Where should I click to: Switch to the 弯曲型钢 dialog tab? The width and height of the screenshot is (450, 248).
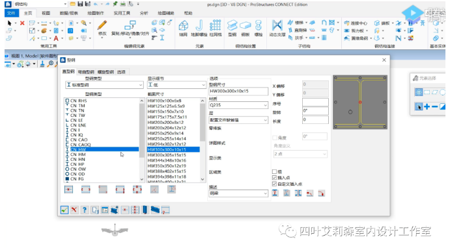[x=86, y=72]
